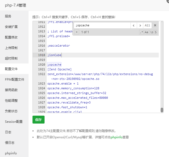Close the editor search box

155,25
